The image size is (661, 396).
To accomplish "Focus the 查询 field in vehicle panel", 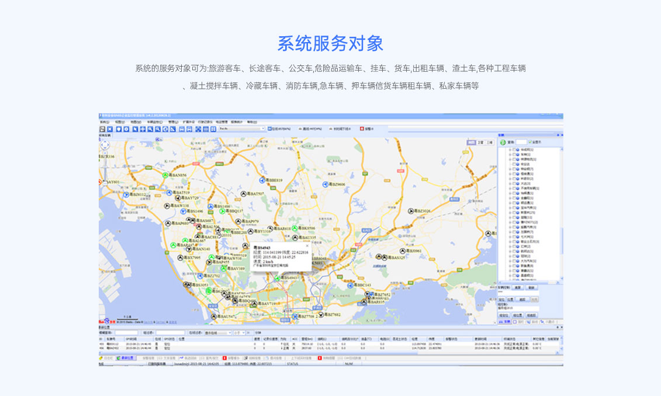I will point(521,143).
